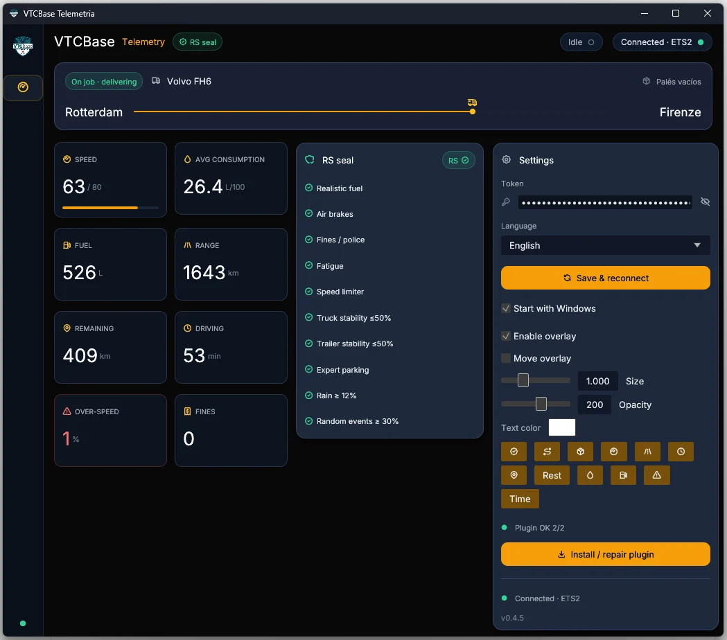Click the Trailer stability ≤50% row
The height and width of the screenshot is (640, 727).
coord(349,344)
